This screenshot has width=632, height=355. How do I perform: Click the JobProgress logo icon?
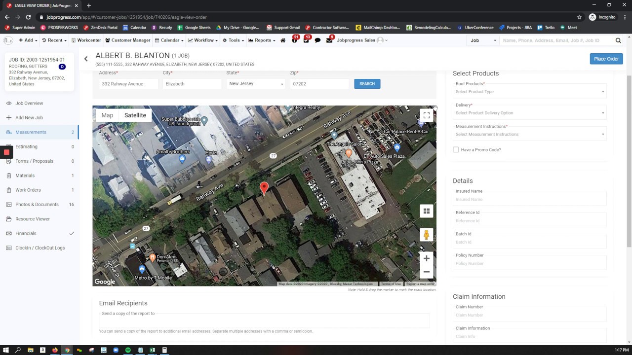8,40
